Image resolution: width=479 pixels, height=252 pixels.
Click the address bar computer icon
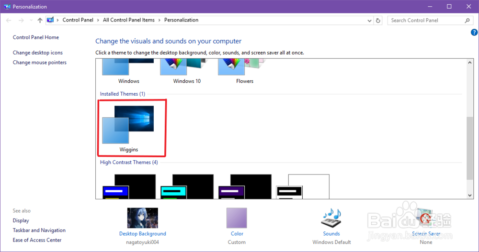(50, 20)
